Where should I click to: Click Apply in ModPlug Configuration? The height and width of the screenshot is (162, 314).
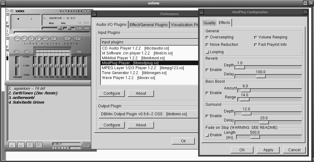click(268, 150)
